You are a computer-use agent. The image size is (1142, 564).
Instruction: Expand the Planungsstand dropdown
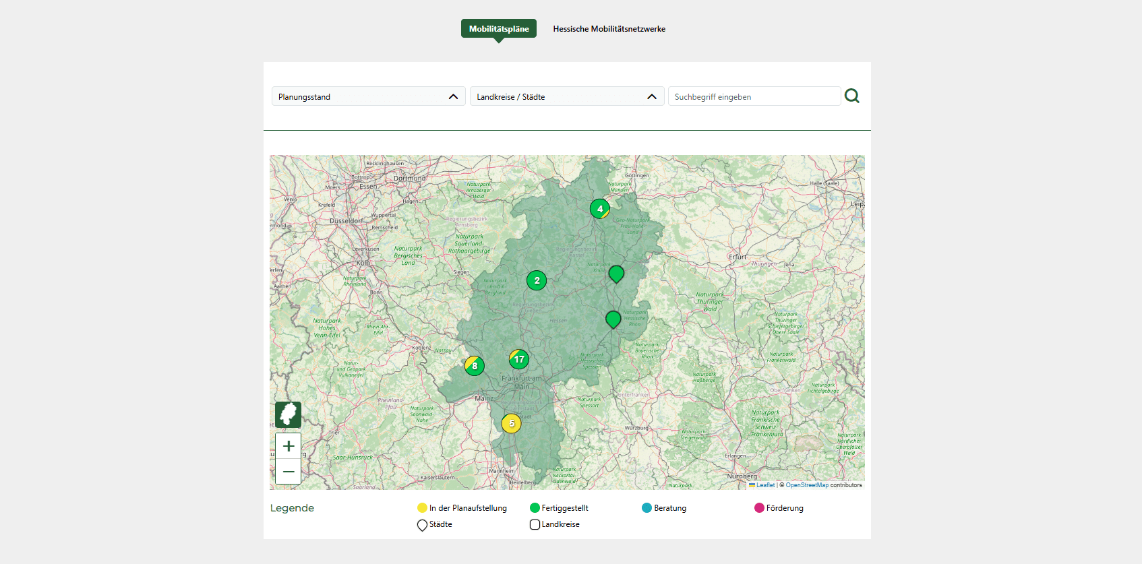pos(368,96)
